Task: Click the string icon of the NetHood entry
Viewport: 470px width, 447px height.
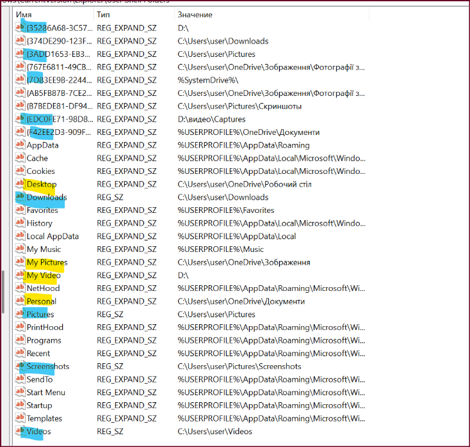Action: 20,288
